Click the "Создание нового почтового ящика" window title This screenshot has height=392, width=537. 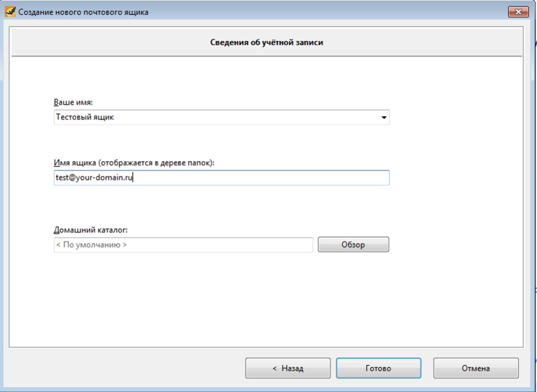(x=84, y=11)
